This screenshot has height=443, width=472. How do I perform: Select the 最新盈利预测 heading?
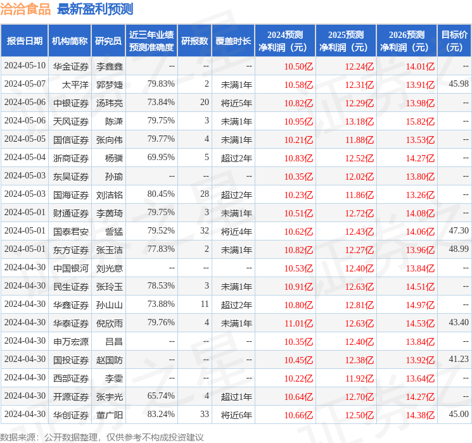95,9
